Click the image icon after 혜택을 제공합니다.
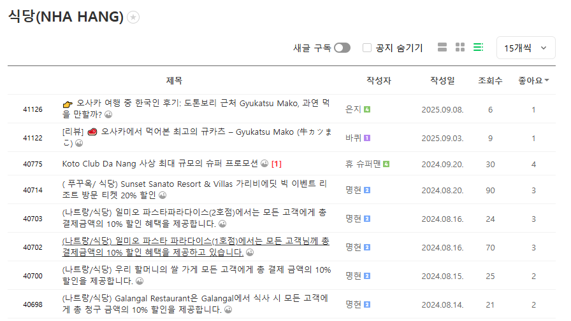571x321 pixels. click(x=222, y=224)
